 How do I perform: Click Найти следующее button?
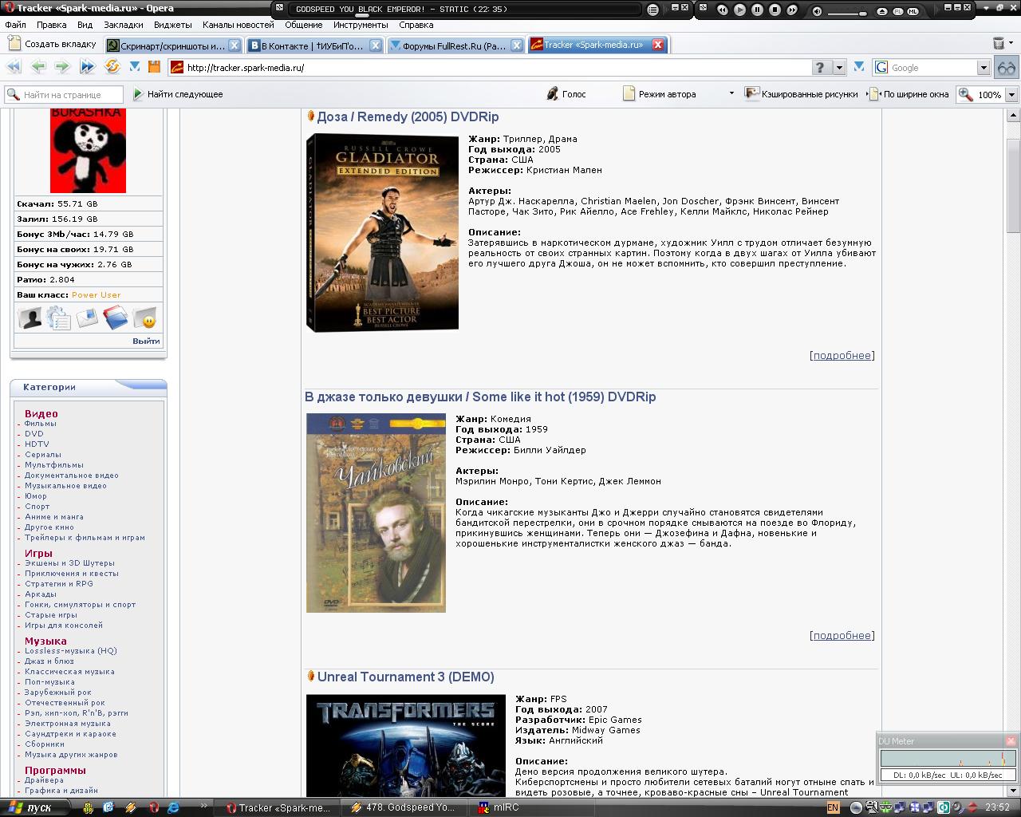178,94
